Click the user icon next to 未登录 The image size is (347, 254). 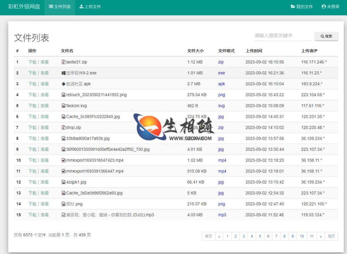point(324,6)
